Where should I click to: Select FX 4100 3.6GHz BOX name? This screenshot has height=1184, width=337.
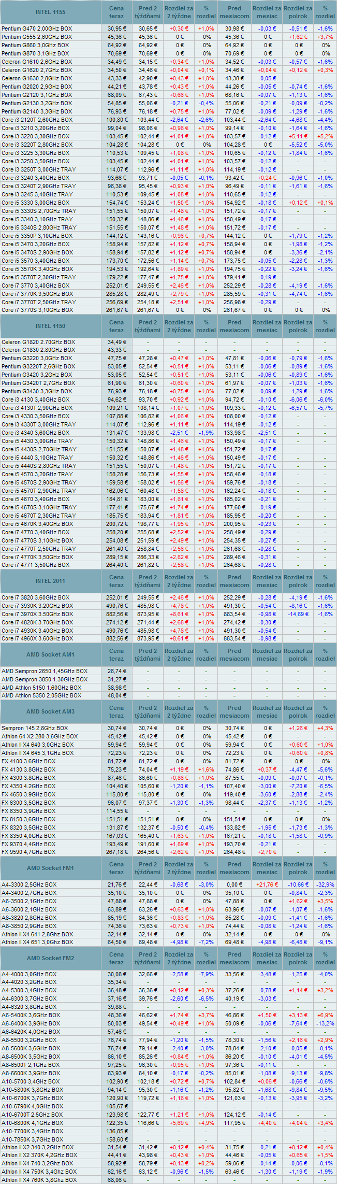click(x=28, y=761)
